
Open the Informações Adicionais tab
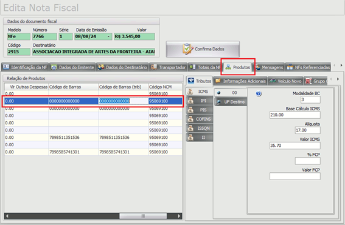point(240,81)
